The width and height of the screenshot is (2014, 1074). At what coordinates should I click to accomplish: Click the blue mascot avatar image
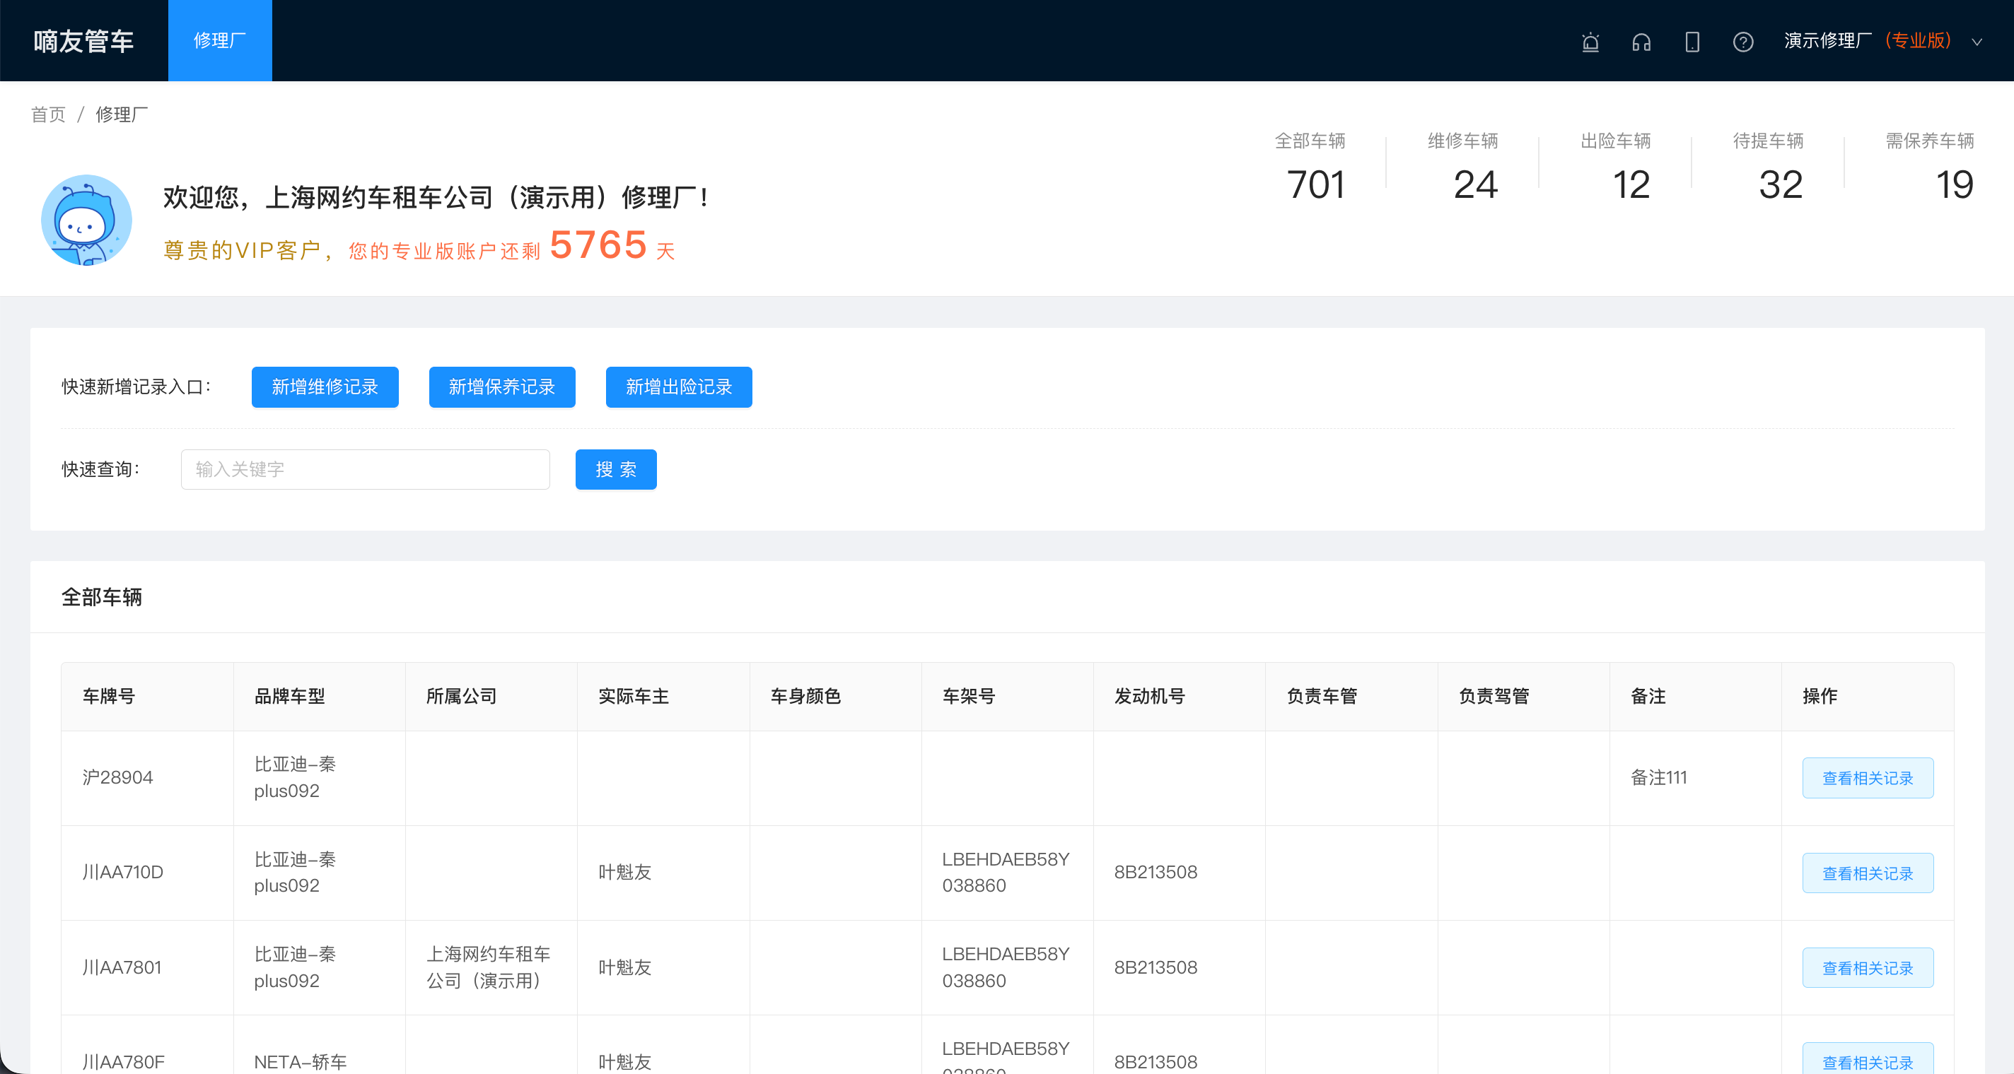point(86,220)
